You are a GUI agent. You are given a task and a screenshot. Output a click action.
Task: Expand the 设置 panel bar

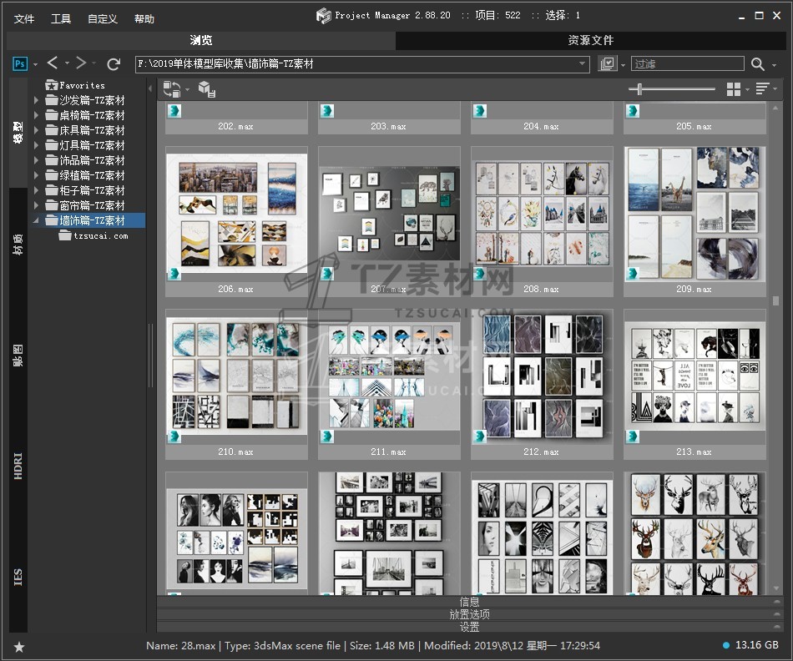coord(469,627)
